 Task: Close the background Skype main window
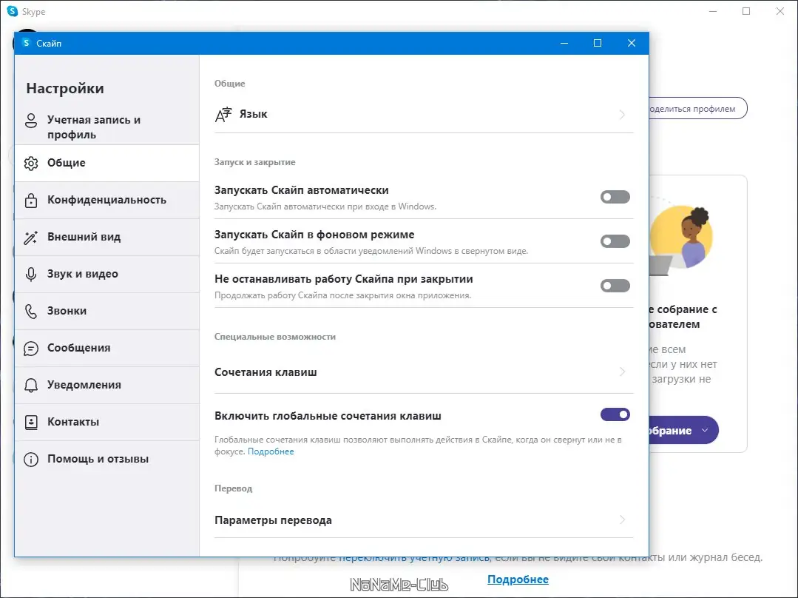click(x=780, y=11)
